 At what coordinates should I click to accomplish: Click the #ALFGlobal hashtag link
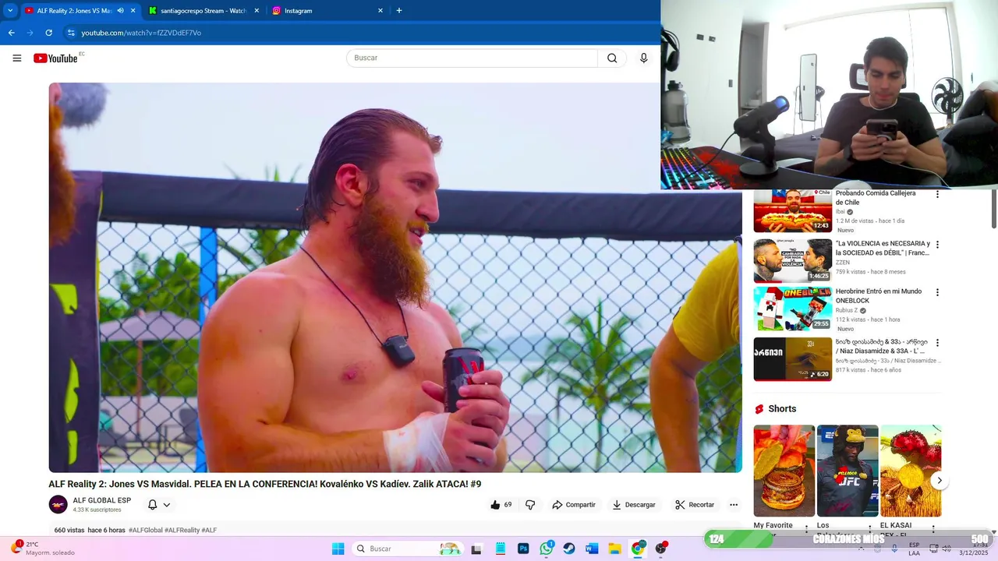click(146, 530)
